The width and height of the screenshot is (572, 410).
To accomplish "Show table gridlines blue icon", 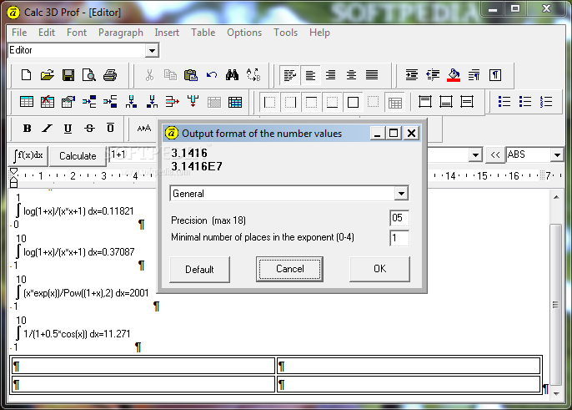I will click(235, 102).
